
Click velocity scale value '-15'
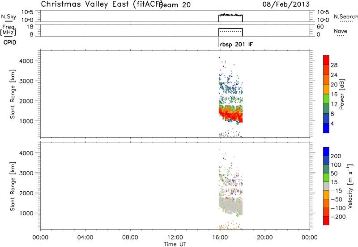coord(337,191)
